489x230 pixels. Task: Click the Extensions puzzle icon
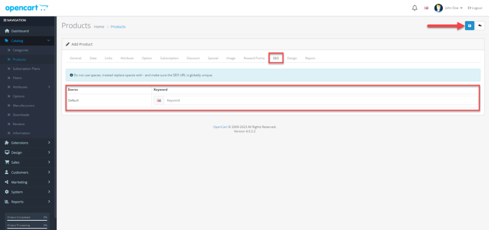7,143
